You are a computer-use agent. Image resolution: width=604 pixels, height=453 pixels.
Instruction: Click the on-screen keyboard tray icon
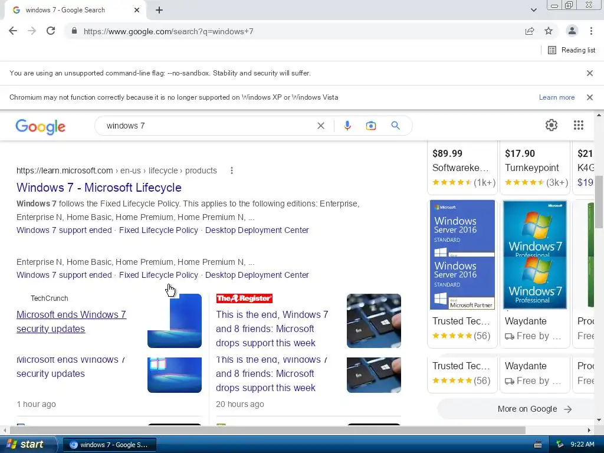(538, 445)
